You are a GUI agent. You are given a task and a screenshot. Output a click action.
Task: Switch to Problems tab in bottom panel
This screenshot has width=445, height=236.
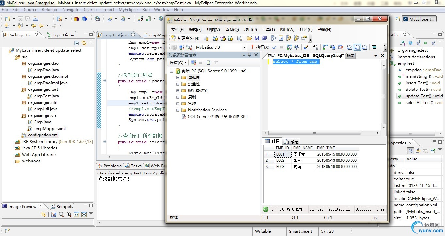(110, 166)
